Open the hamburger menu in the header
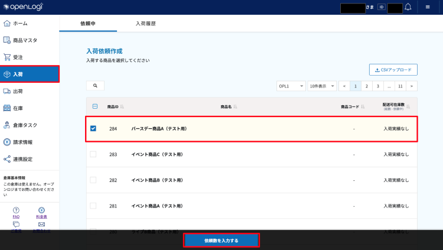The width and height of the screenshot is (443, 250). click(428, 7)
